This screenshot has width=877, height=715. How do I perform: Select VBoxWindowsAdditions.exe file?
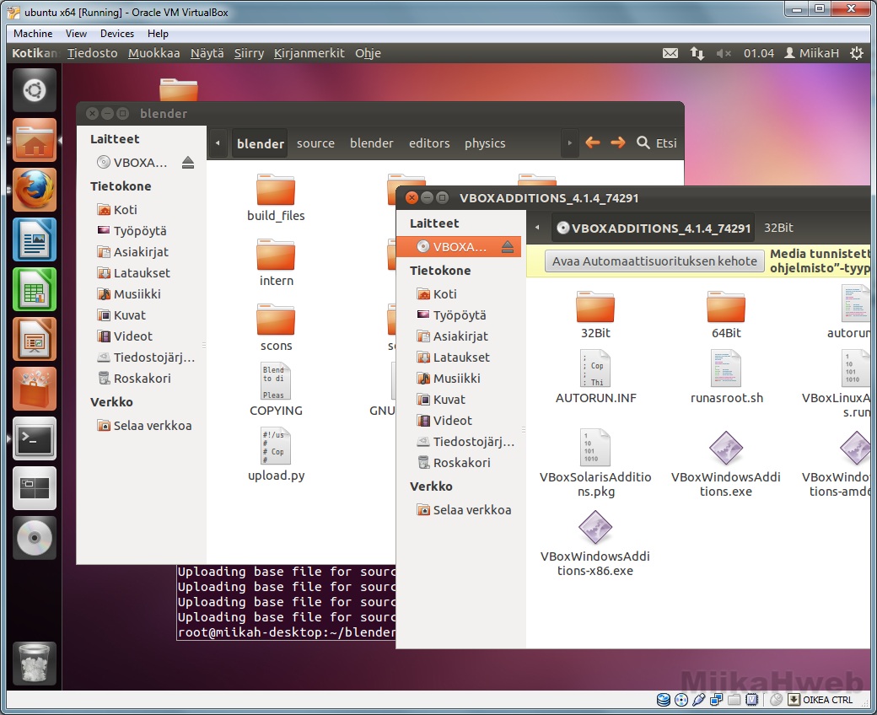[725, 464]
